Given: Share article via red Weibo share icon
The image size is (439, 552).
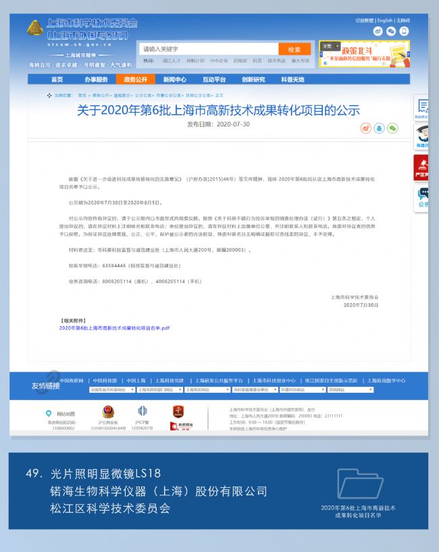Looking at the screenshot, I should coord(365,128).
